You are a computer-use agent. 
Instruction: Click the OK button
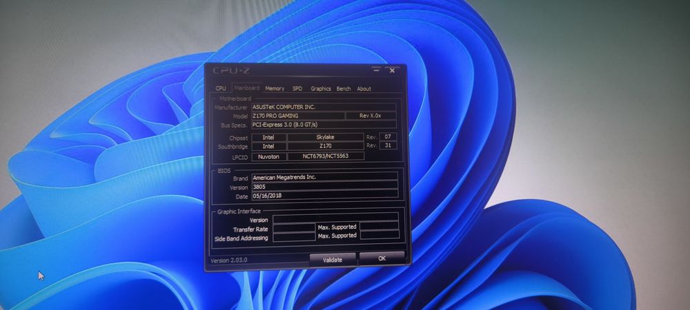point(382,258)
